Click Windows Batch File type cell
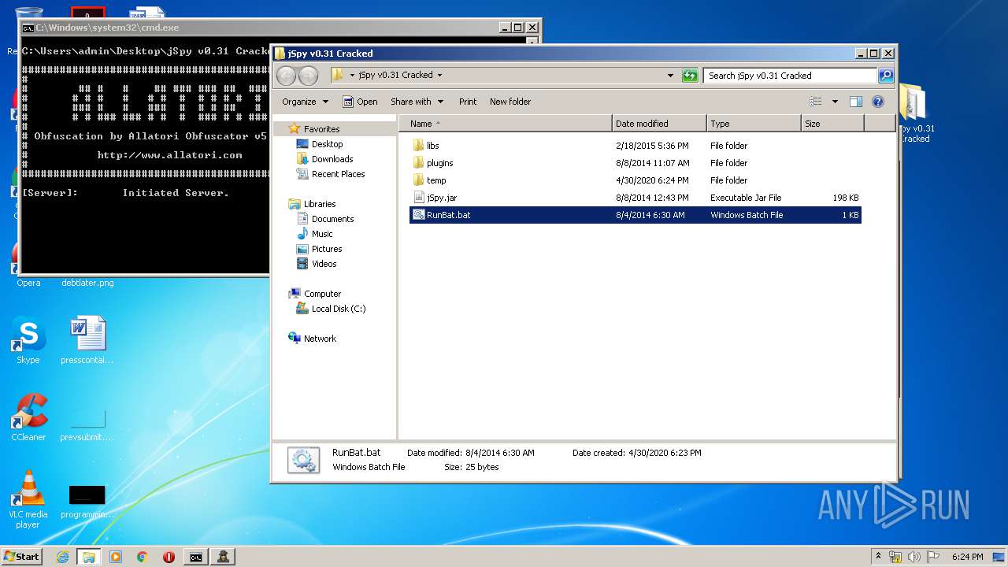1008x567 pixels. pos(747,215)
